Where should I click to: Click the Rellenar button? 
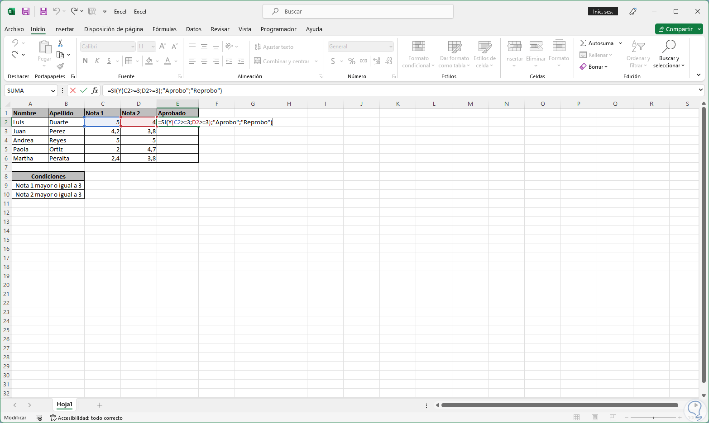[596, 55]
